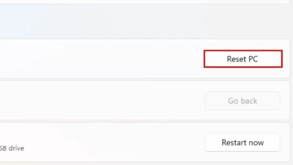Click the Reset PC button
The width and height of the screenshot is (293, 165).
tap(243, 59)
